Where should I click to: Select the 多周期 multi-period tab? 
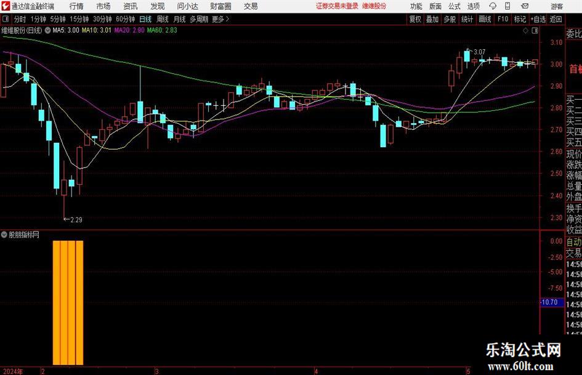point(199,19)
